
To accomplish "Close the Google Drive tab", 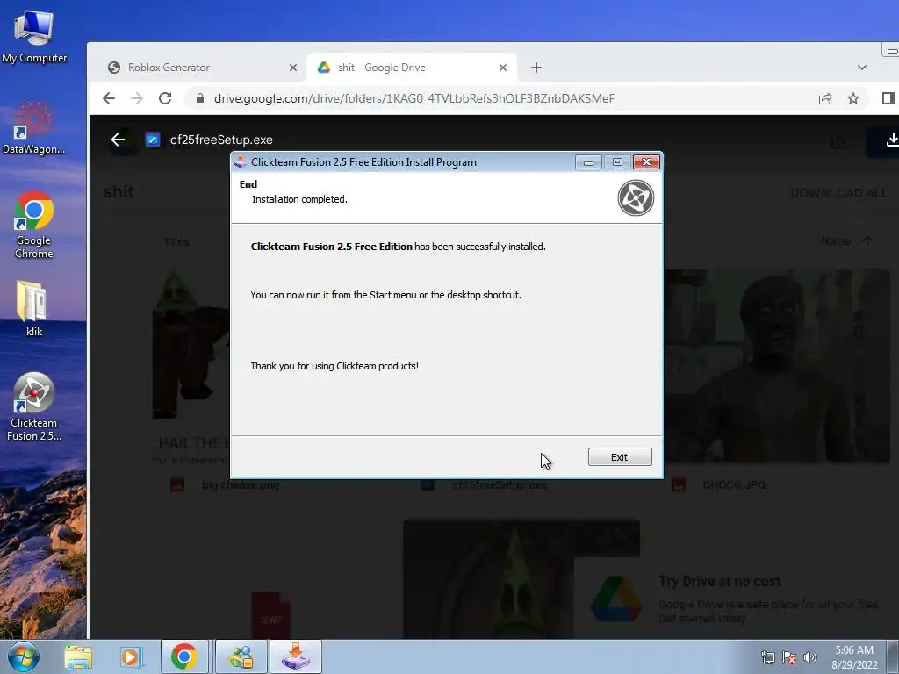I will click(x=503, y=68).
